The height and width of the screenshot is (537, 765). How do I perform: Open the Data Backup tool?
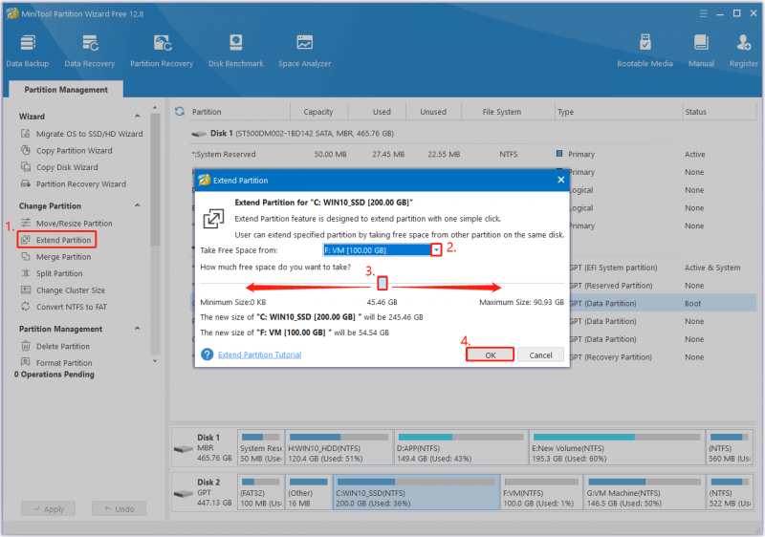pos(28,51)
